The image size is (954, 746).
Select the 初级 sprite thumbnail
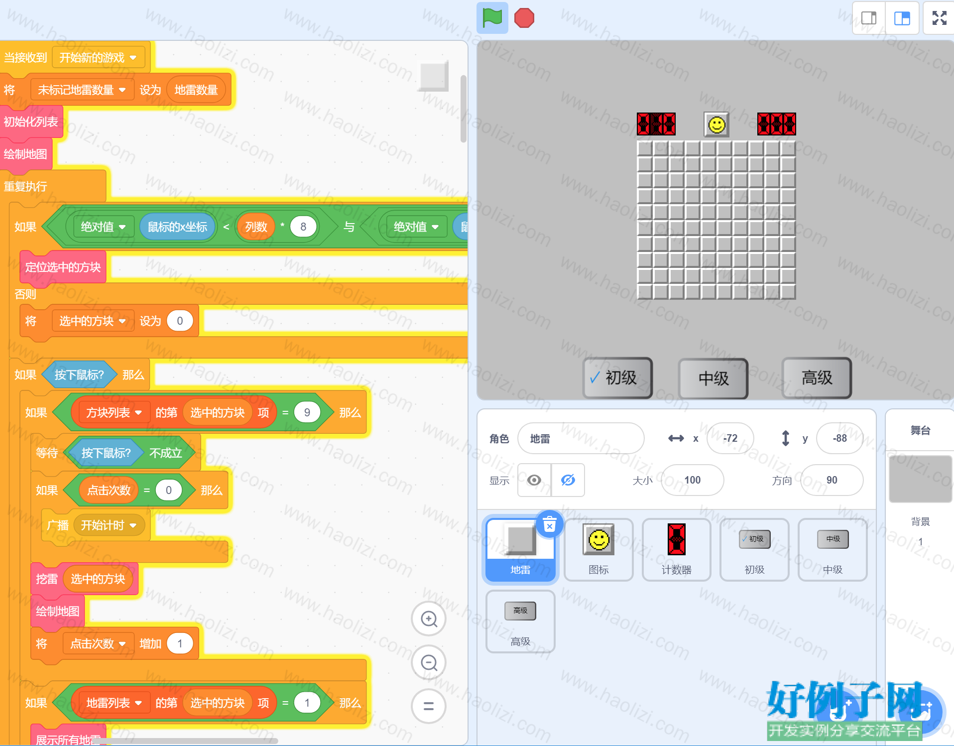click(755, 549)
